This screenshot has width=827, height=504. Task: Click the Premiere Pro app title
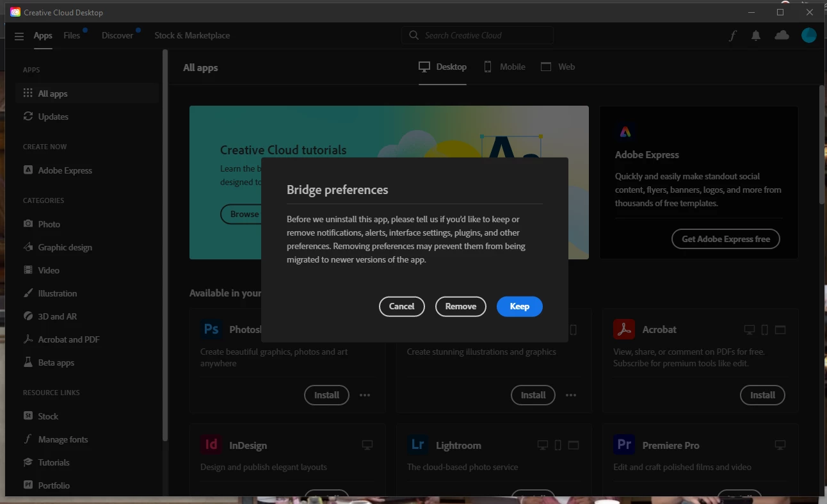[671, 445]
